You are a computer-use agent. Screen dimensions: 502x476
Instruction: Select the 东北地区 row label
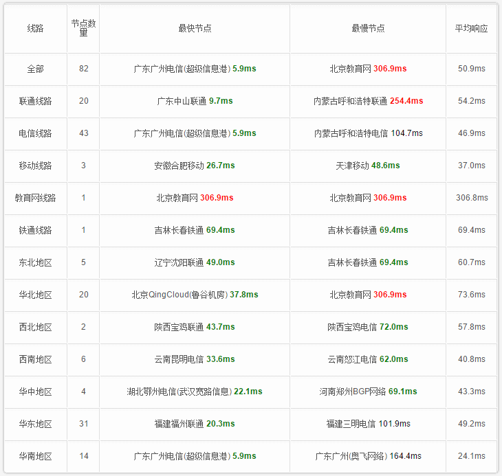coord(35,262)
